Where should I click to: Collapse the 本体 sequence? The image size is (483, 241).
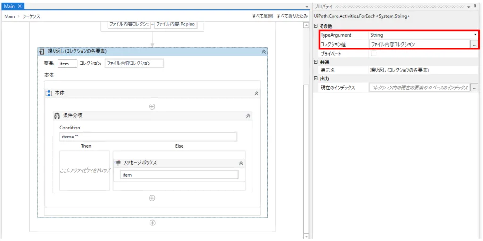point(256,94)
